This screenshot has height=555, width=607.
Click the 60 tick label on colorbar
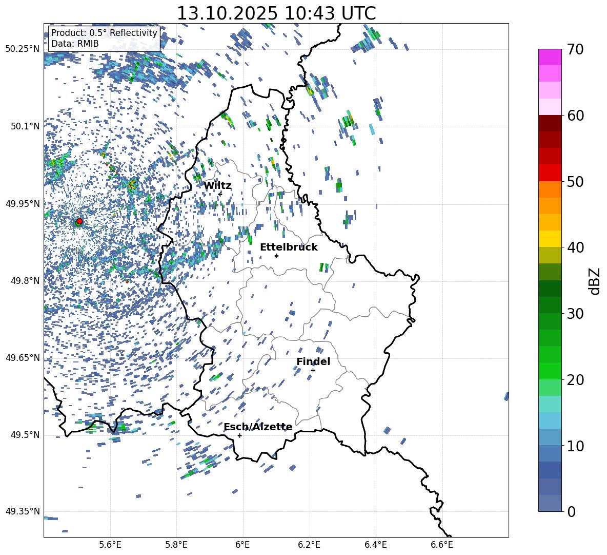[575, 116]
